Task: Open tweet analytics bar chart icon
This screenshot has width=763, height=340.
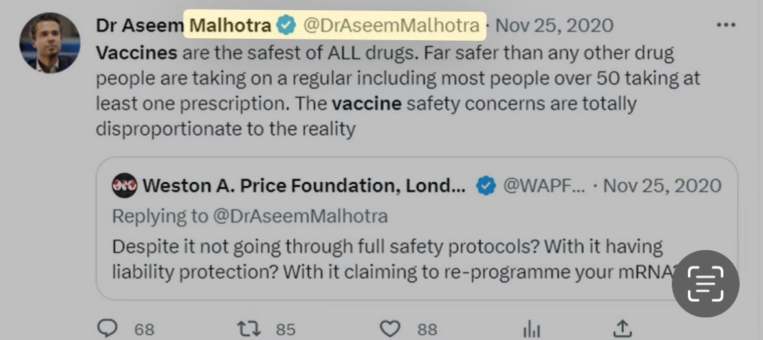Action: [x=531, y=328]
